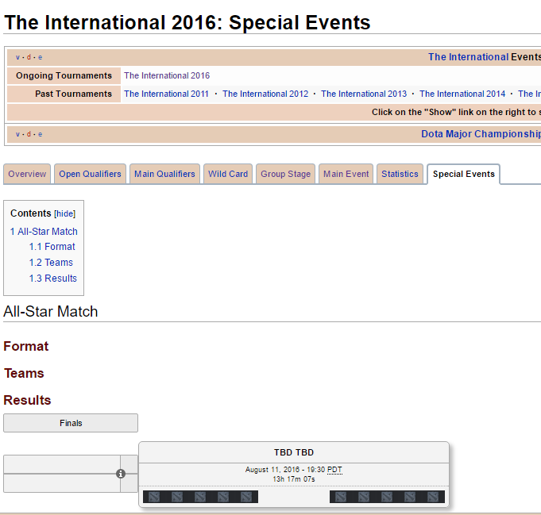Click fourth hero slot of left team
The height and width of the screenshot is (515, 541).
click(x=223, y=497)
